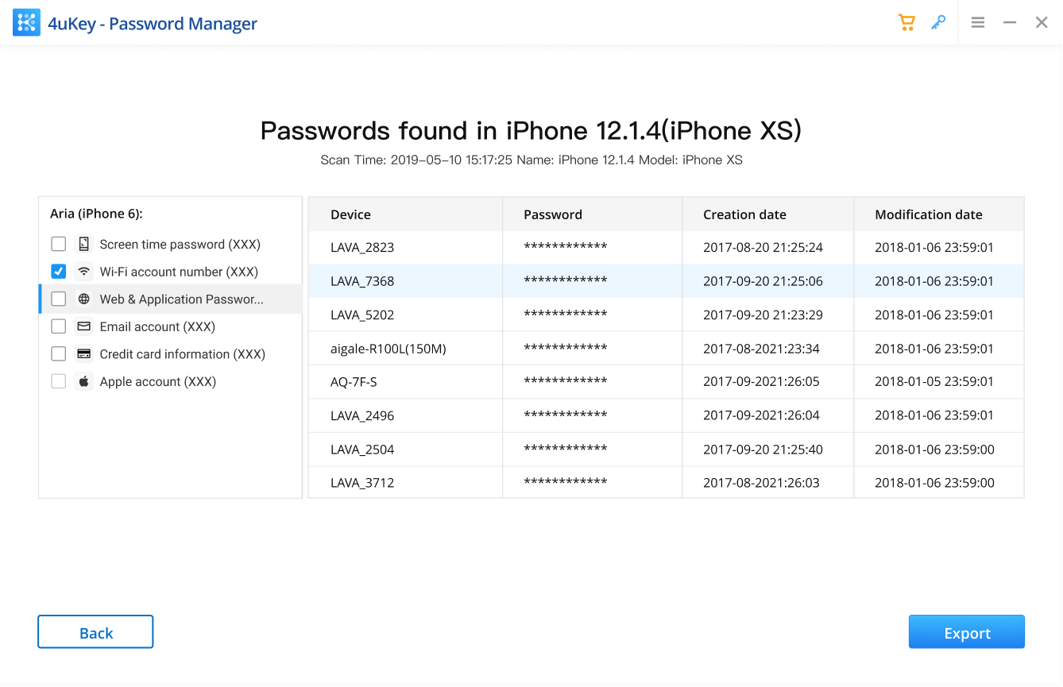
Task: Open the hamburger menu in title bar
Action: (978, 23)
